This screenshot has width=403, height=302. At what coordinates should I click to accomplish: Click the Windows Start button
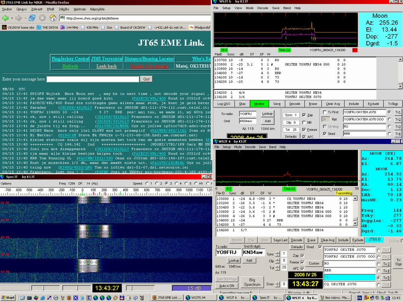coord(8,298)
